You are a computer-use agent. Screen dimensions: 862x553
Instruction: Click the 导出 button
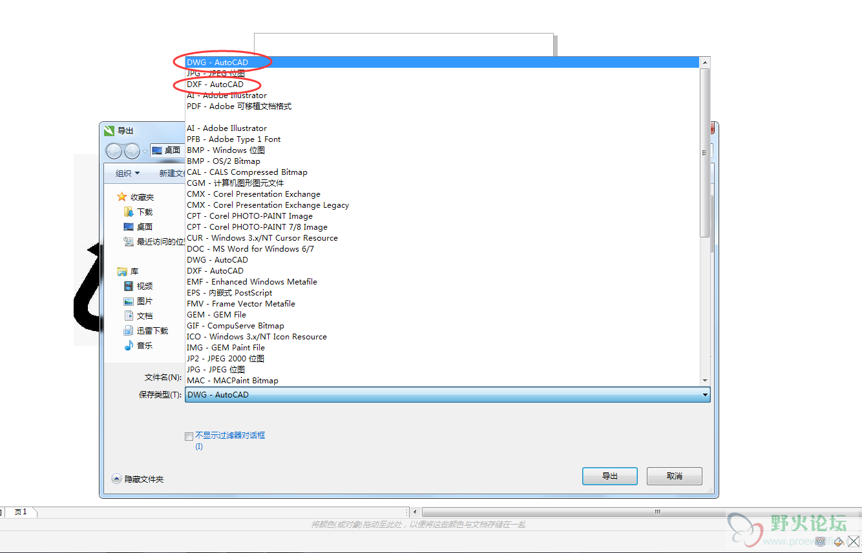coord(610,476)
